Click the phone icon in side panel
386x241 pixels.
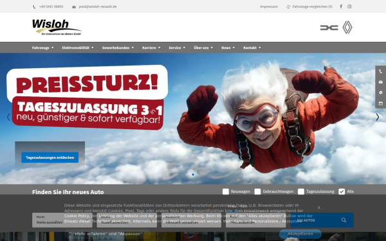pos(381,71)
